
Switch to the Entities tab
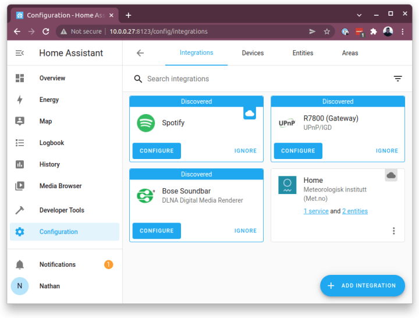pos(303,53)
